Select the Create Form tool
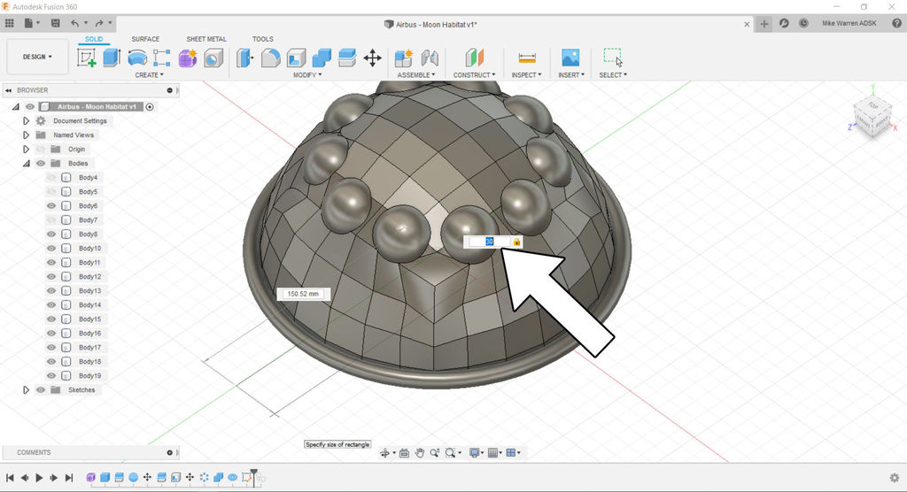The image size is (907, 492). tap(188, 58)
